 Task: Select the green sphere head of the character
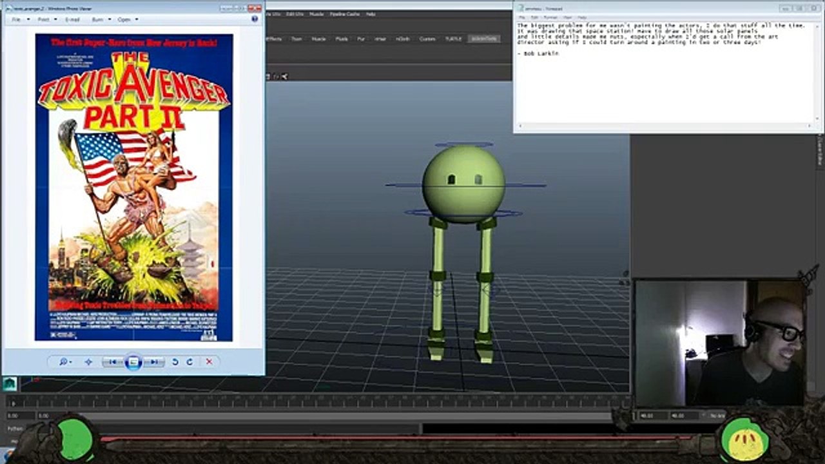[463, 184]
